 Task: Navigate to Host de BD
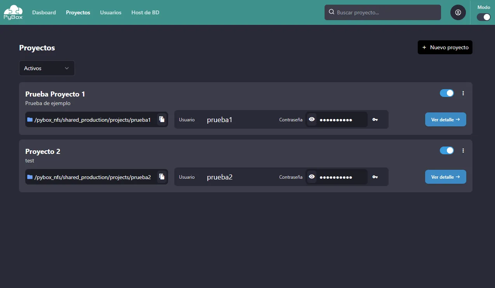[145, 12]
